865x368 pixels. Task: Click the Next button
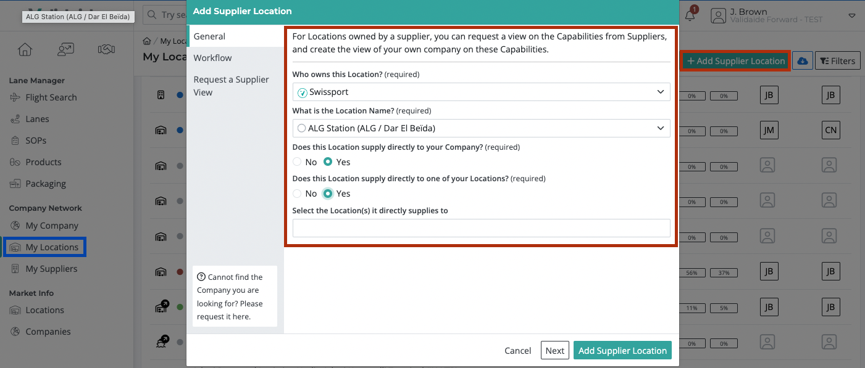(554, 351)
